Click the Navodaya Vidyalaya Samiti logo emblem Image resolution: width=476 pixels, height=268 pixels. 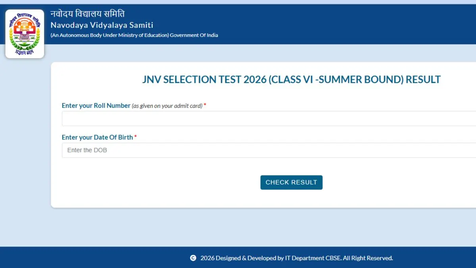tap(25, 33)
